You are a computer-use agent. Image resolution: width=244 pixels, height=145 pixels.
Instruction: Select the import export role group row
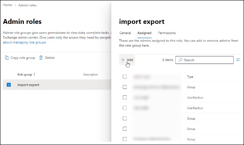coord(57,85)
